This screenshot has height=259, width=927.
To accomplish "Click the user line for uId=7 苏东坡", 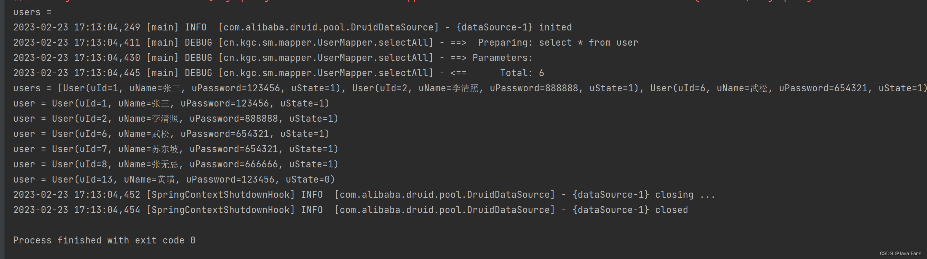I will pyautogui.click(x=176, y=149).
